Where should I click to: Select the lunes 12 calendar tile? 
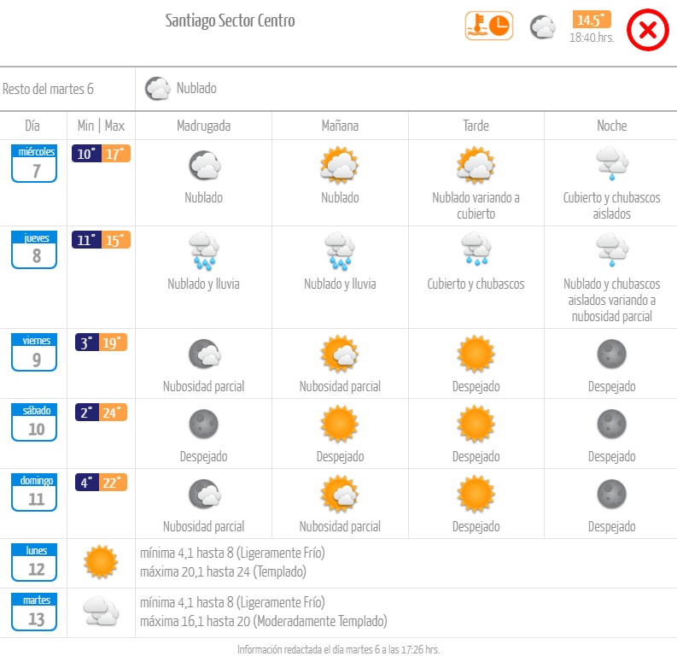(34, 562)
